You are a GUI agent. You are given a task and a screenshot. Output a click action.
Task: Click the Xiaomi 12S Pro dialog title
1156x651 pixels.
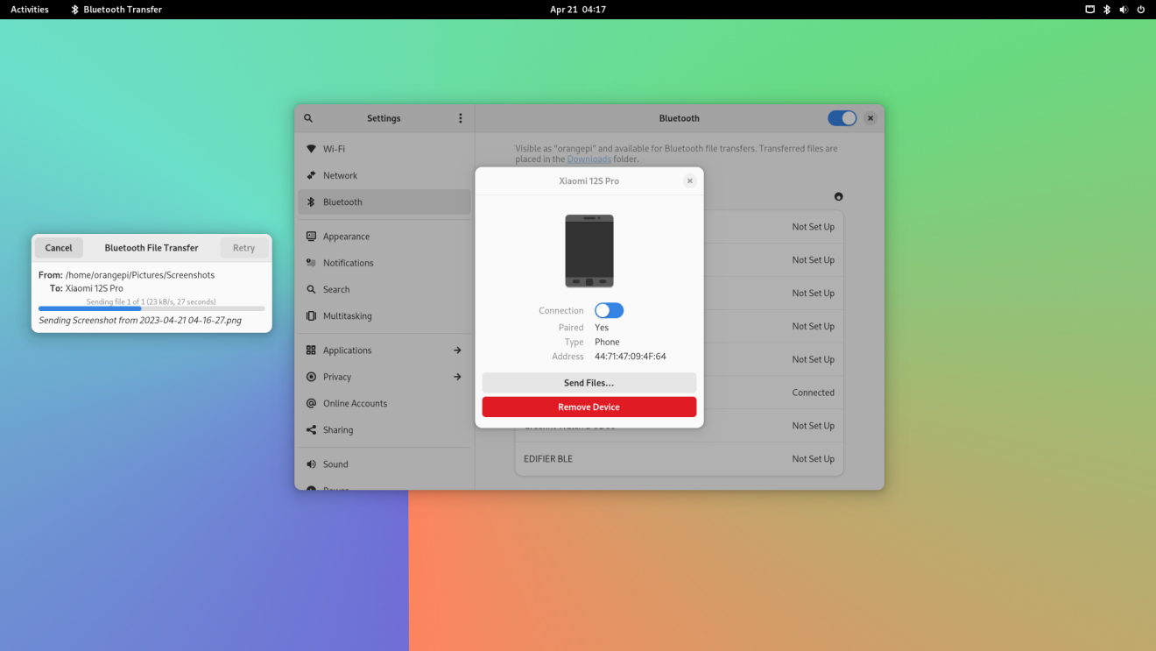pos(589,181)
